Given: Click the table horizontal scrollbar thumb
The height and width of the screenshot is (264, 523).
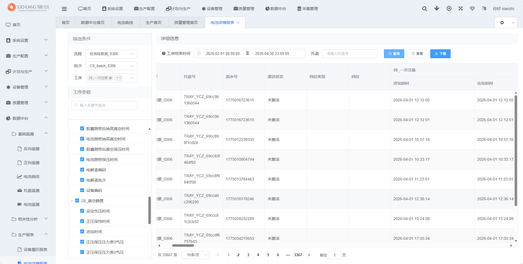Looking at the screenshot, I should click(183, 246).
